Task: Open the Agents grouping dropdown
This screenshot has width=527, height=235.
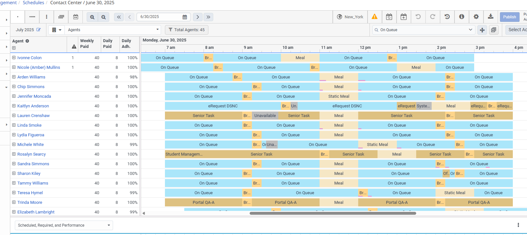Action: tap(113, 30)
